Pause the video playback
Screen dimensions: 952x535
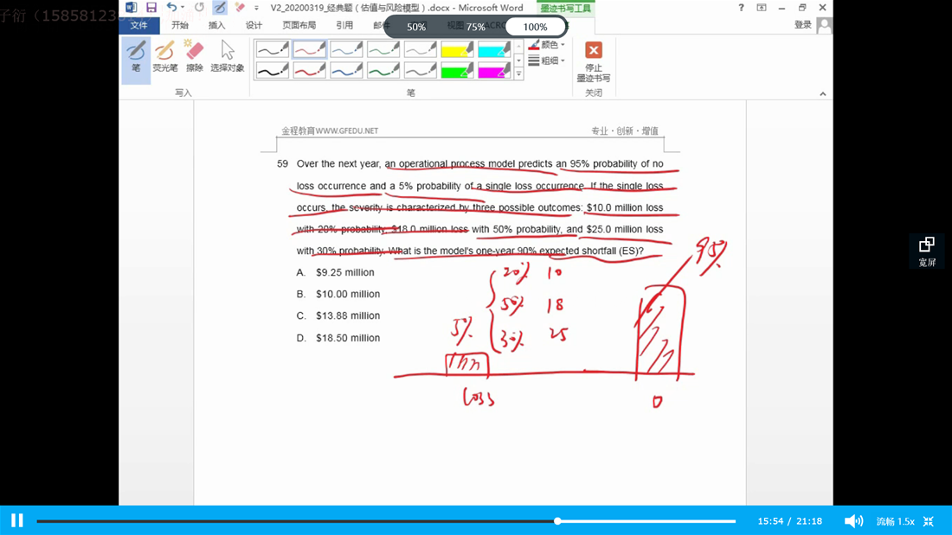17,520
